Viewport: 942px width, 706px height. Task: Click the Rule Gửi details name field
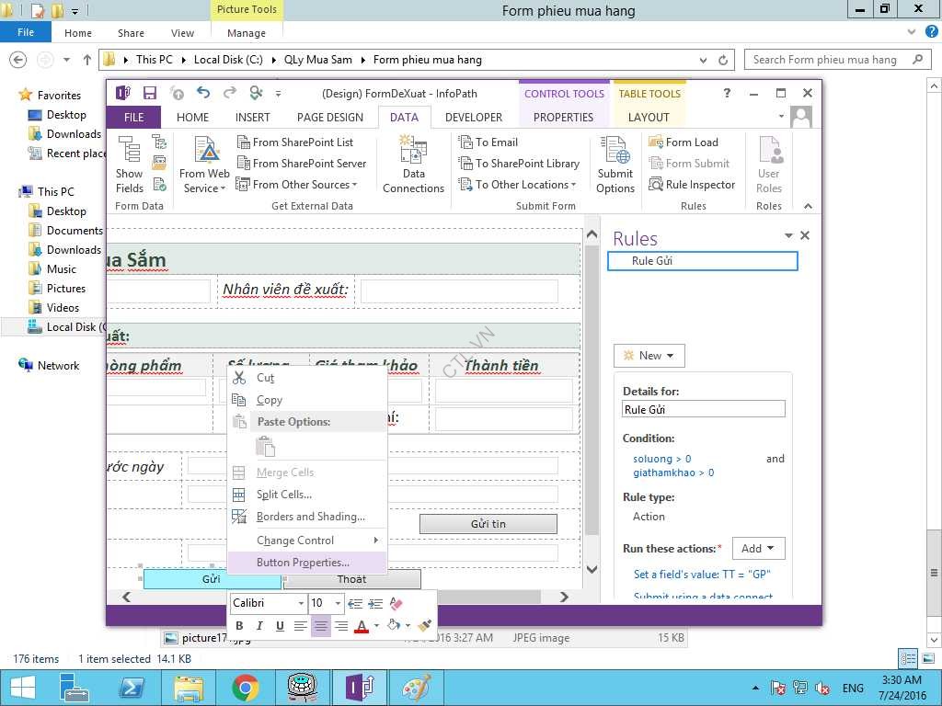tap(703, 410)
